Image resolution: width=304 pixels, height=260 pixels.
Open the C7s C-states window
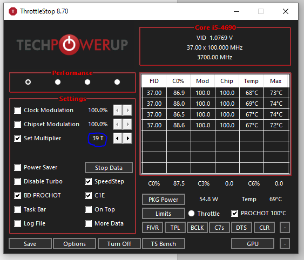coord(219,228)
